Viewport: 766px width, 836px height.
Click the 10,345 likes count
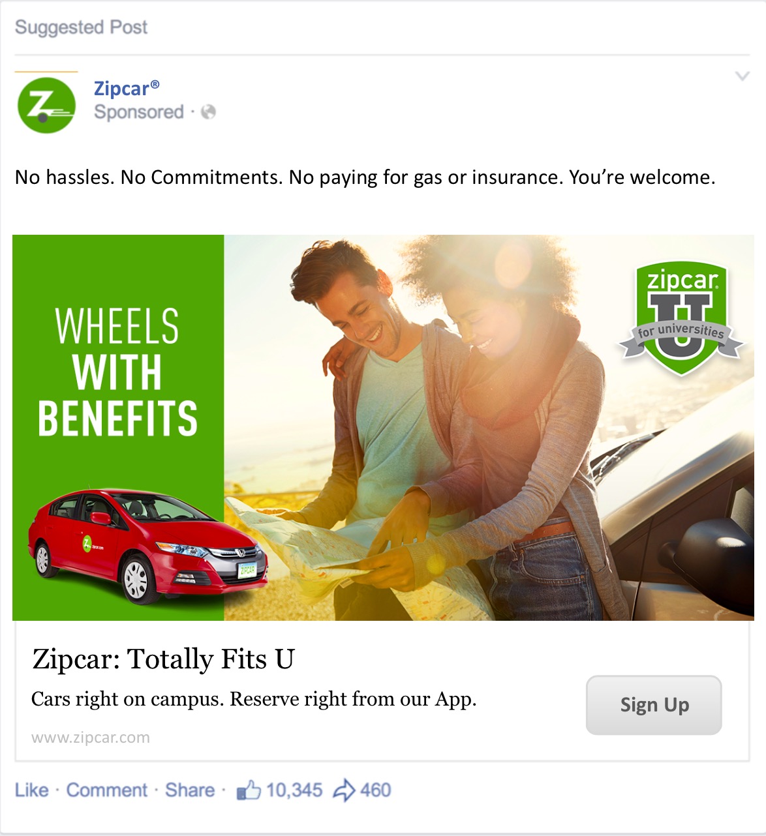point(294,790)
